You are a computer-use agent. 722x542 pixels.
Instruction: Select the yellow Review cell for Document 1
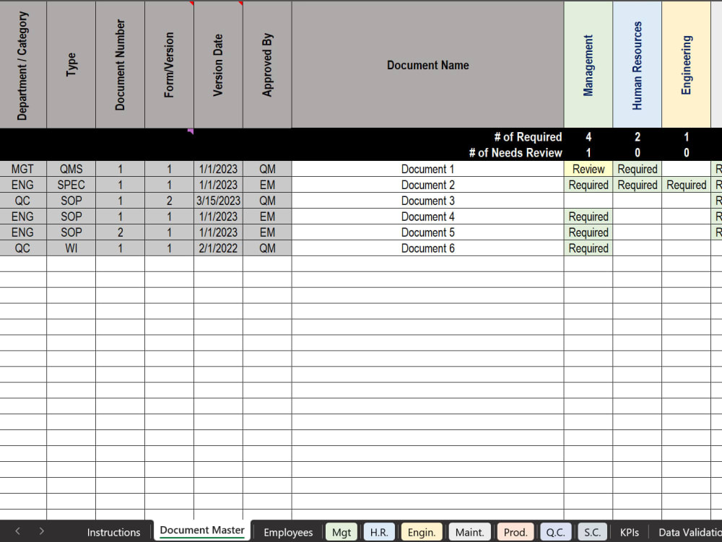588,169
